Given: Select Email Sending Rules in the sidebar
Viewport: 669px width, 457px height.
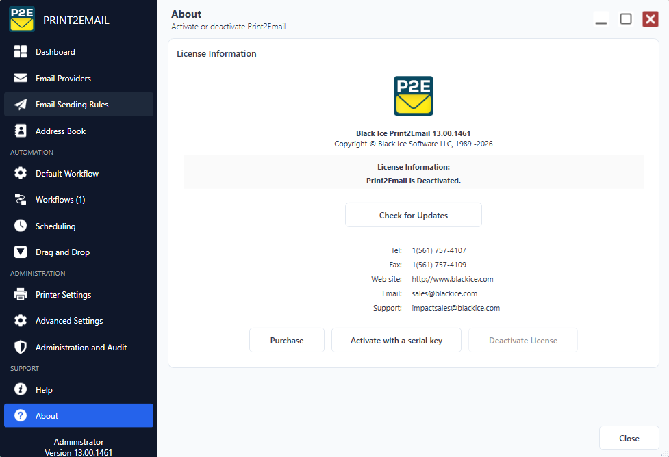Looking at the screenshot, I should (79, 105).
